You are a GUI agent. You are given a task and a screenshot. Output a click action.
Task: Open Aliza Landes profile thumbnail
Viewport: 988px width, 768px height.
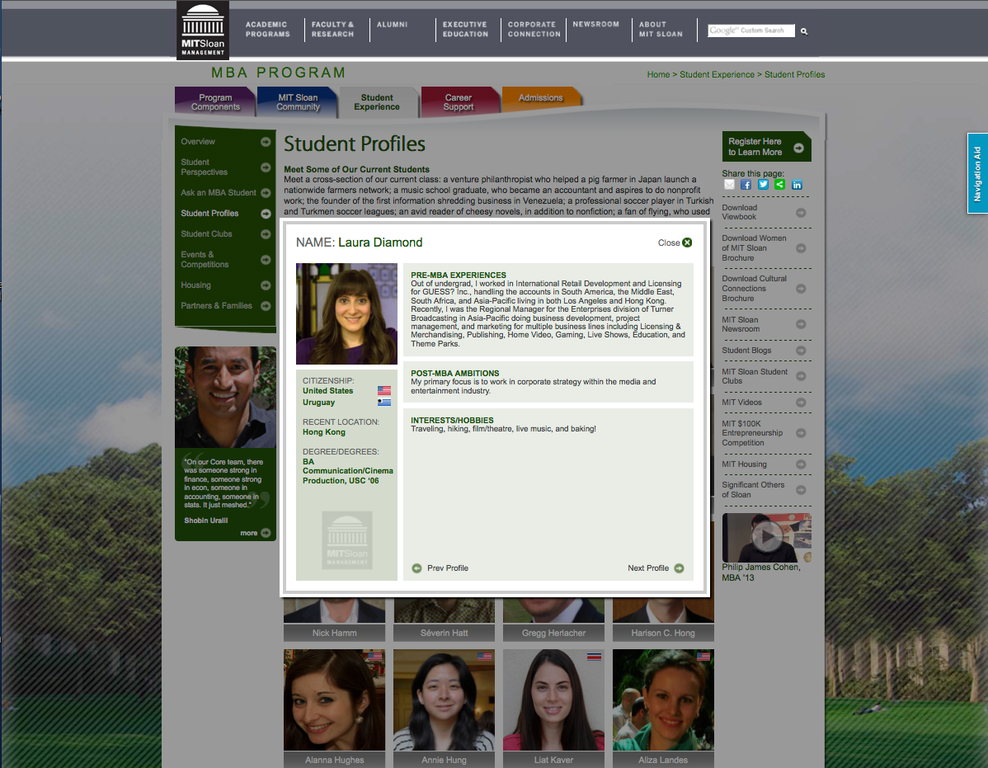[x=664, y=700]
